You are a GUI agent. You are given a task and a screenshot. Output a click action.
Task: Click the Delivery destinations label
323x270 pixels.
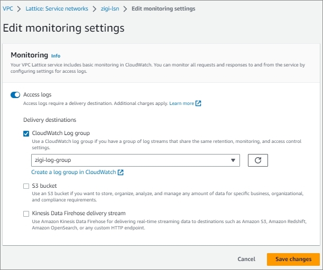pos(50,120)
